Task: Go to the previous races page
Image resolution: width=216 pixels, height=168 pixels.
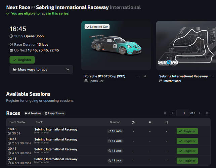Action: (172, 113)
